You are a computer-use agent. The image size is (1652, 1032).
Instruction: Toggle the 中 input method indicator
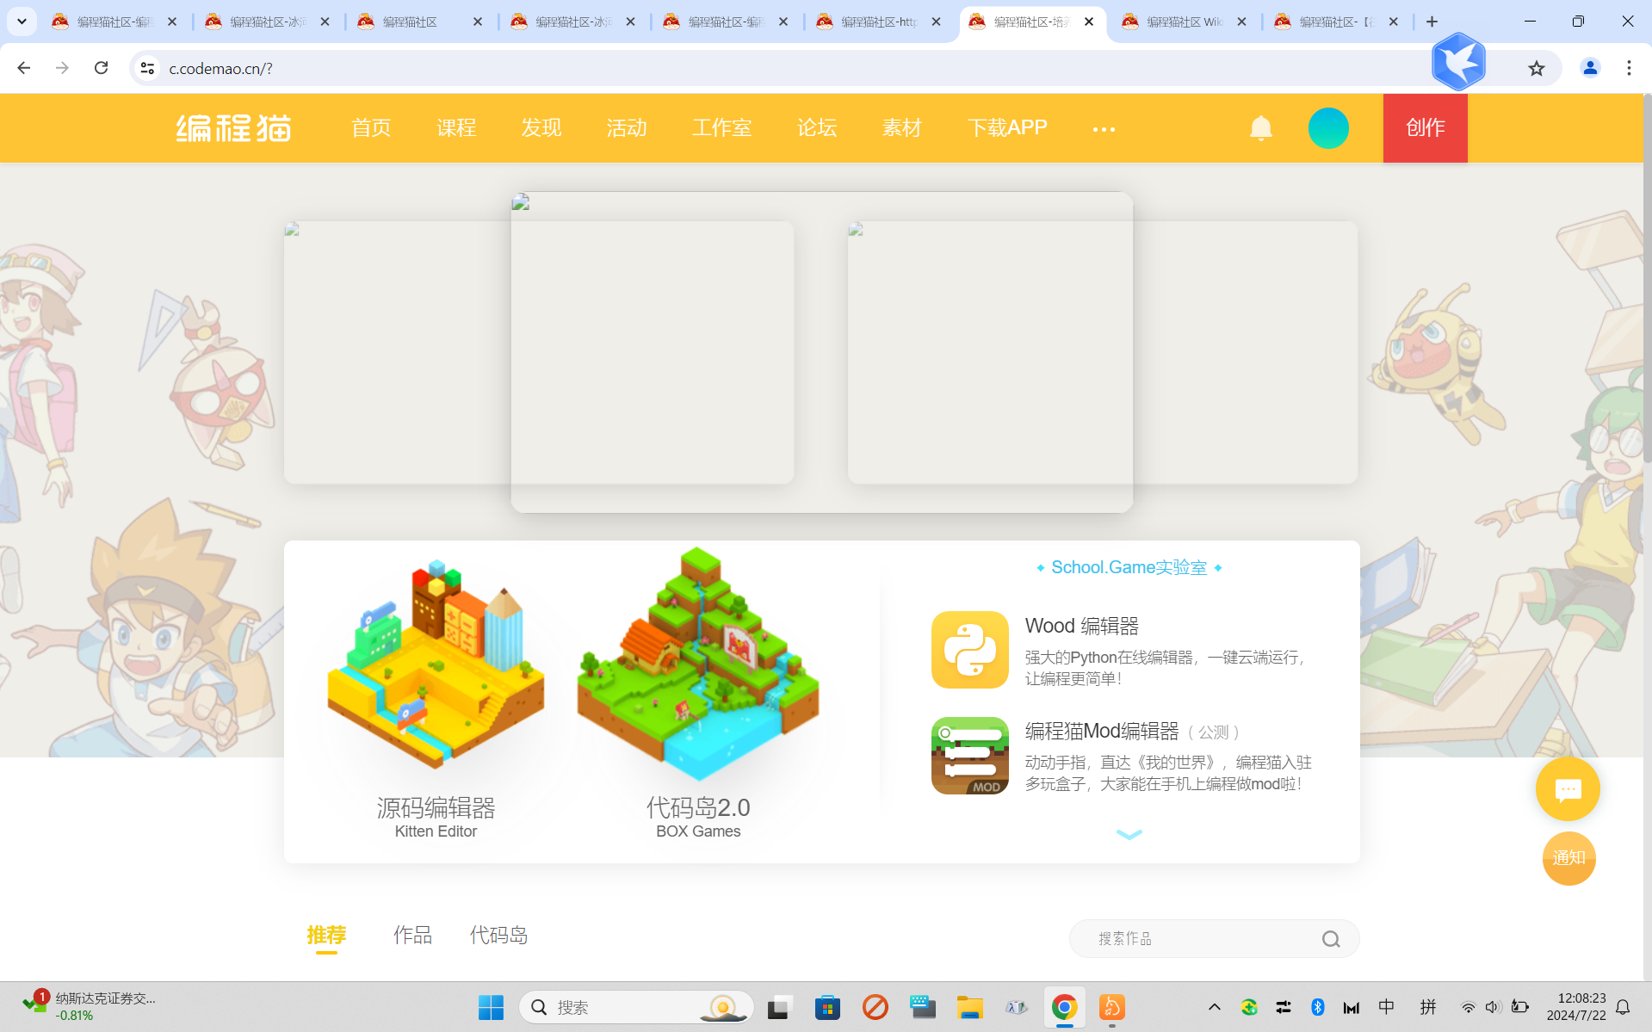(1386, 1007)
